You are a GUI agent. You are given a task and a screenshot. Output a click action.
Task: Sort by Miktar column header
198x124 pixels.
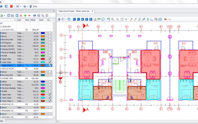click(x=34, y=20)
